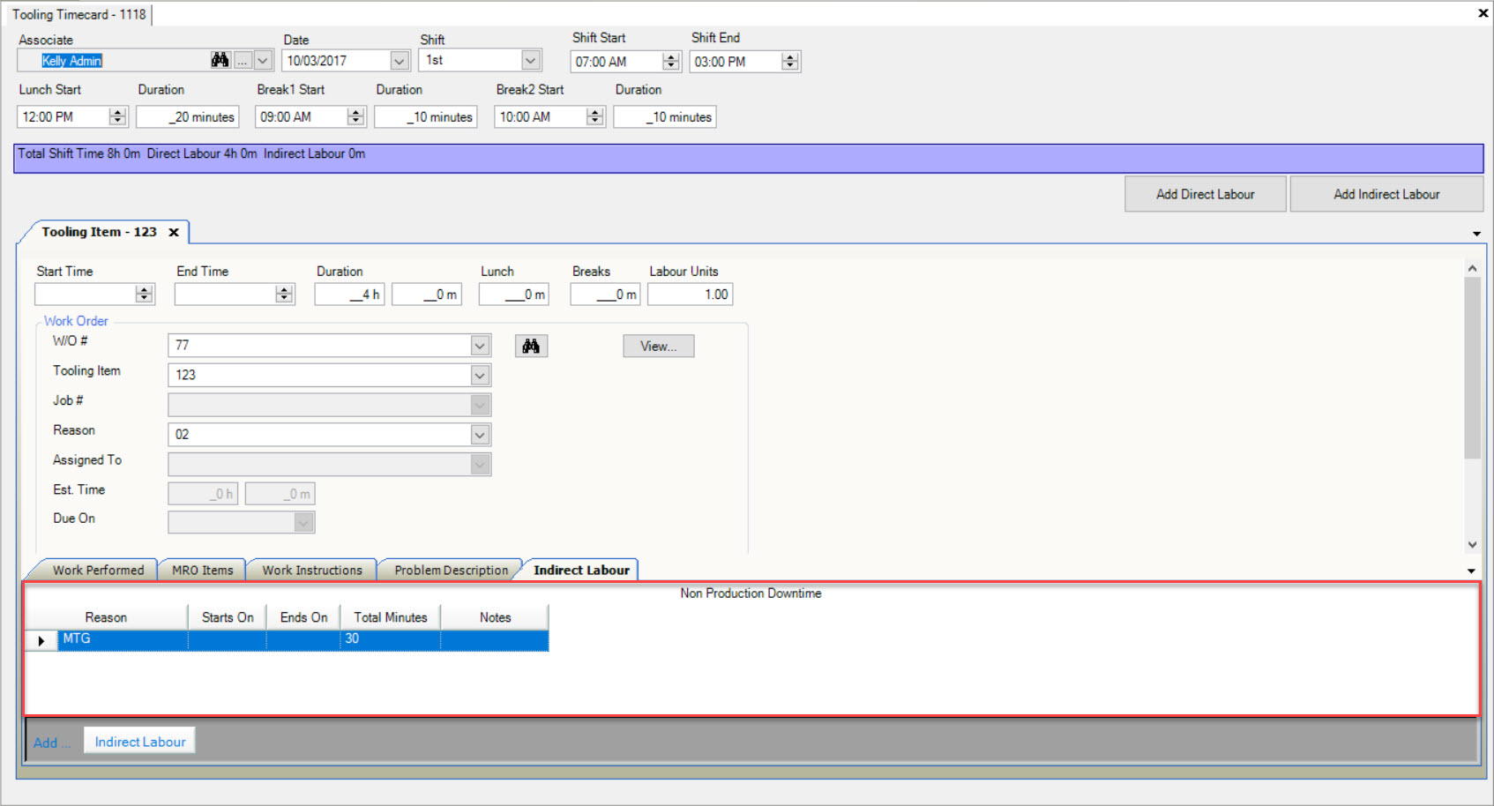Click the Duration hours field showing 4 h
The height and width of the screenshot is (806, 1494).
[349, 295]
